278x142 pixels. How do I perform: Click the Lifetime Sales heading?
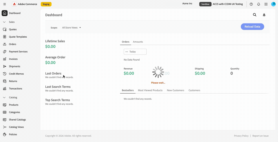[x=55, y=41]
